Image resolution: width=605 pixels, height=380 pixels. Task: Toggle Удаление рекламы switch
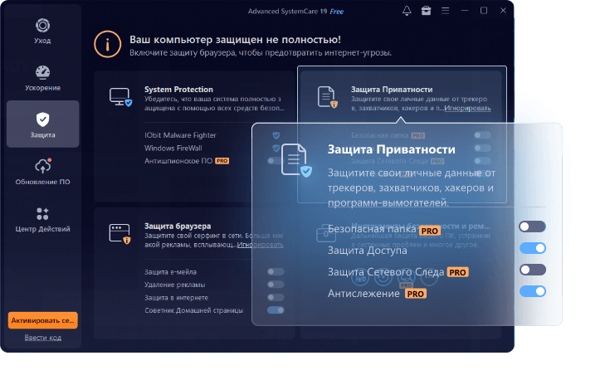click(x=276, y=285)
